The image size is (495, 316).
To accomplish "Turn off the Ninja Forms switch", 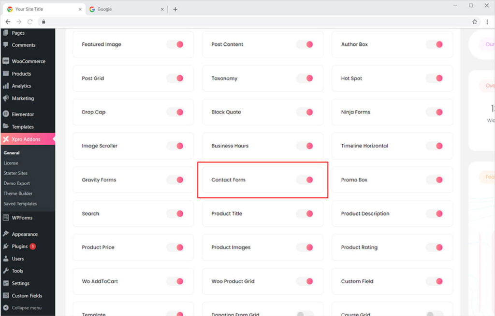I will point(435,112).
